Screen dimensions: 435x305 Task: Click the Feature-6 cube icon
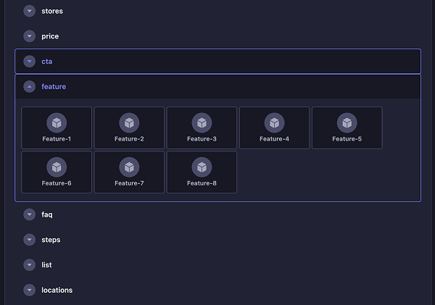(x=57, y=167)
